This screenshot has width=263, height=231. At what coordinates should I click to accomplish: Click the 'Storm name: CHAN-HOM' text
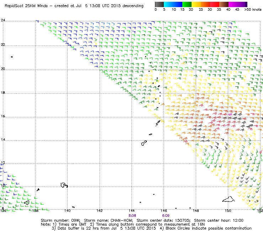(x=108, y=220)
